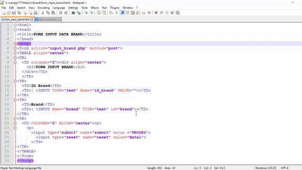Click the Close document toolbar icon
Image resolution: width=302 pixels, height=170 pixels.
click(25, 13)
